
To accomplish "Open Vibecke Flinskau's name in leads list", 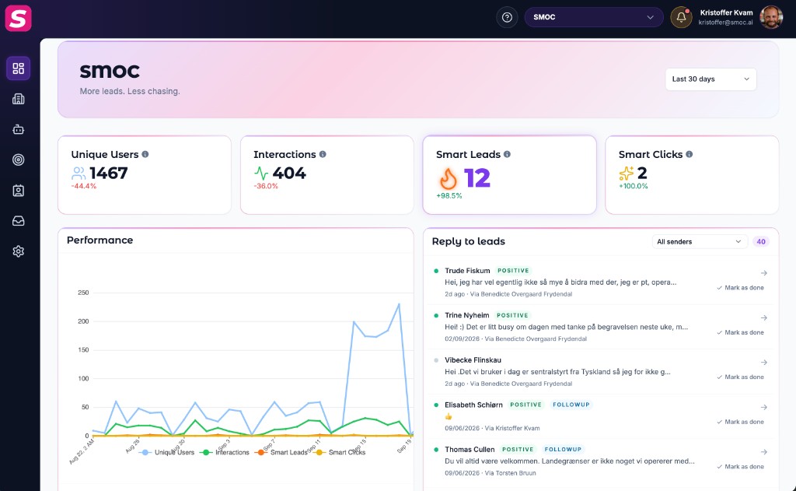I will pyautogui.click(x=473, y=359).
